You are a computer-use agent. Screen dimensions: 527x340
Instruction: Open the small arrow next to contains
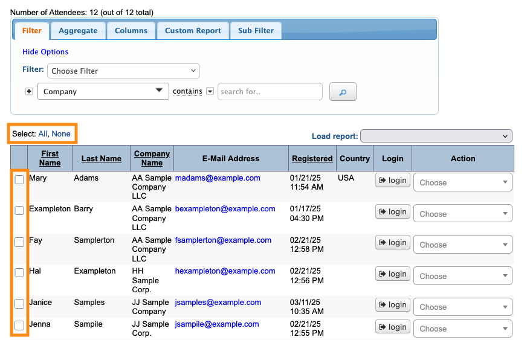(x=210, y=92)
